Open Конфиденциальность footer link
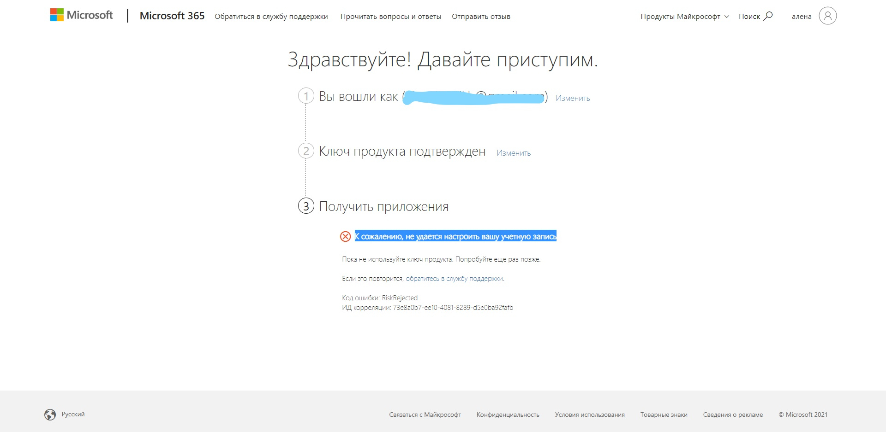 tap(508, 414)
